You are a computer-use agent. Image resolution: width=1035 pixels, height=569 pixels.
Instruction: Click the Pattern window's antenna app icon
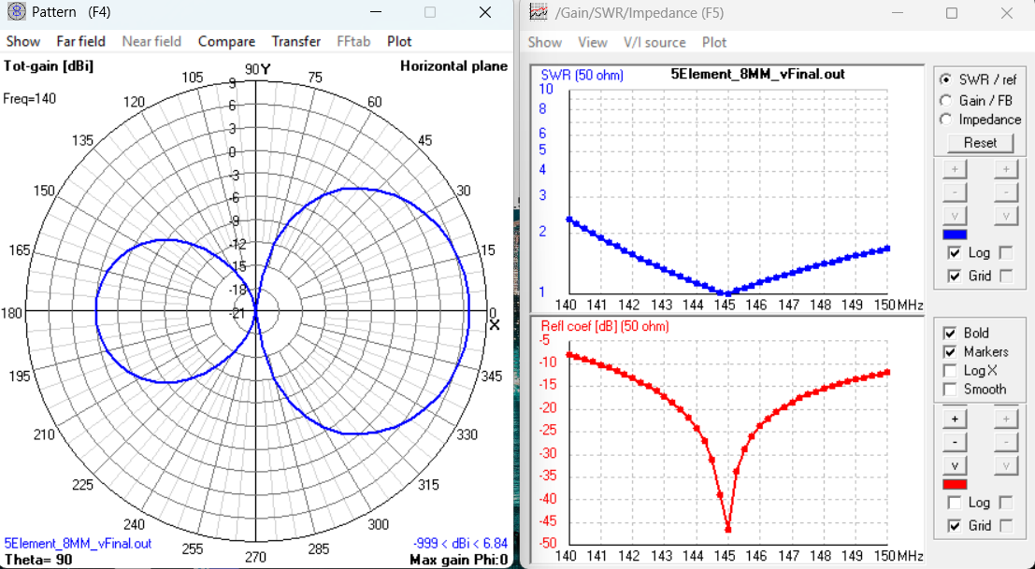tap(16, 13)
